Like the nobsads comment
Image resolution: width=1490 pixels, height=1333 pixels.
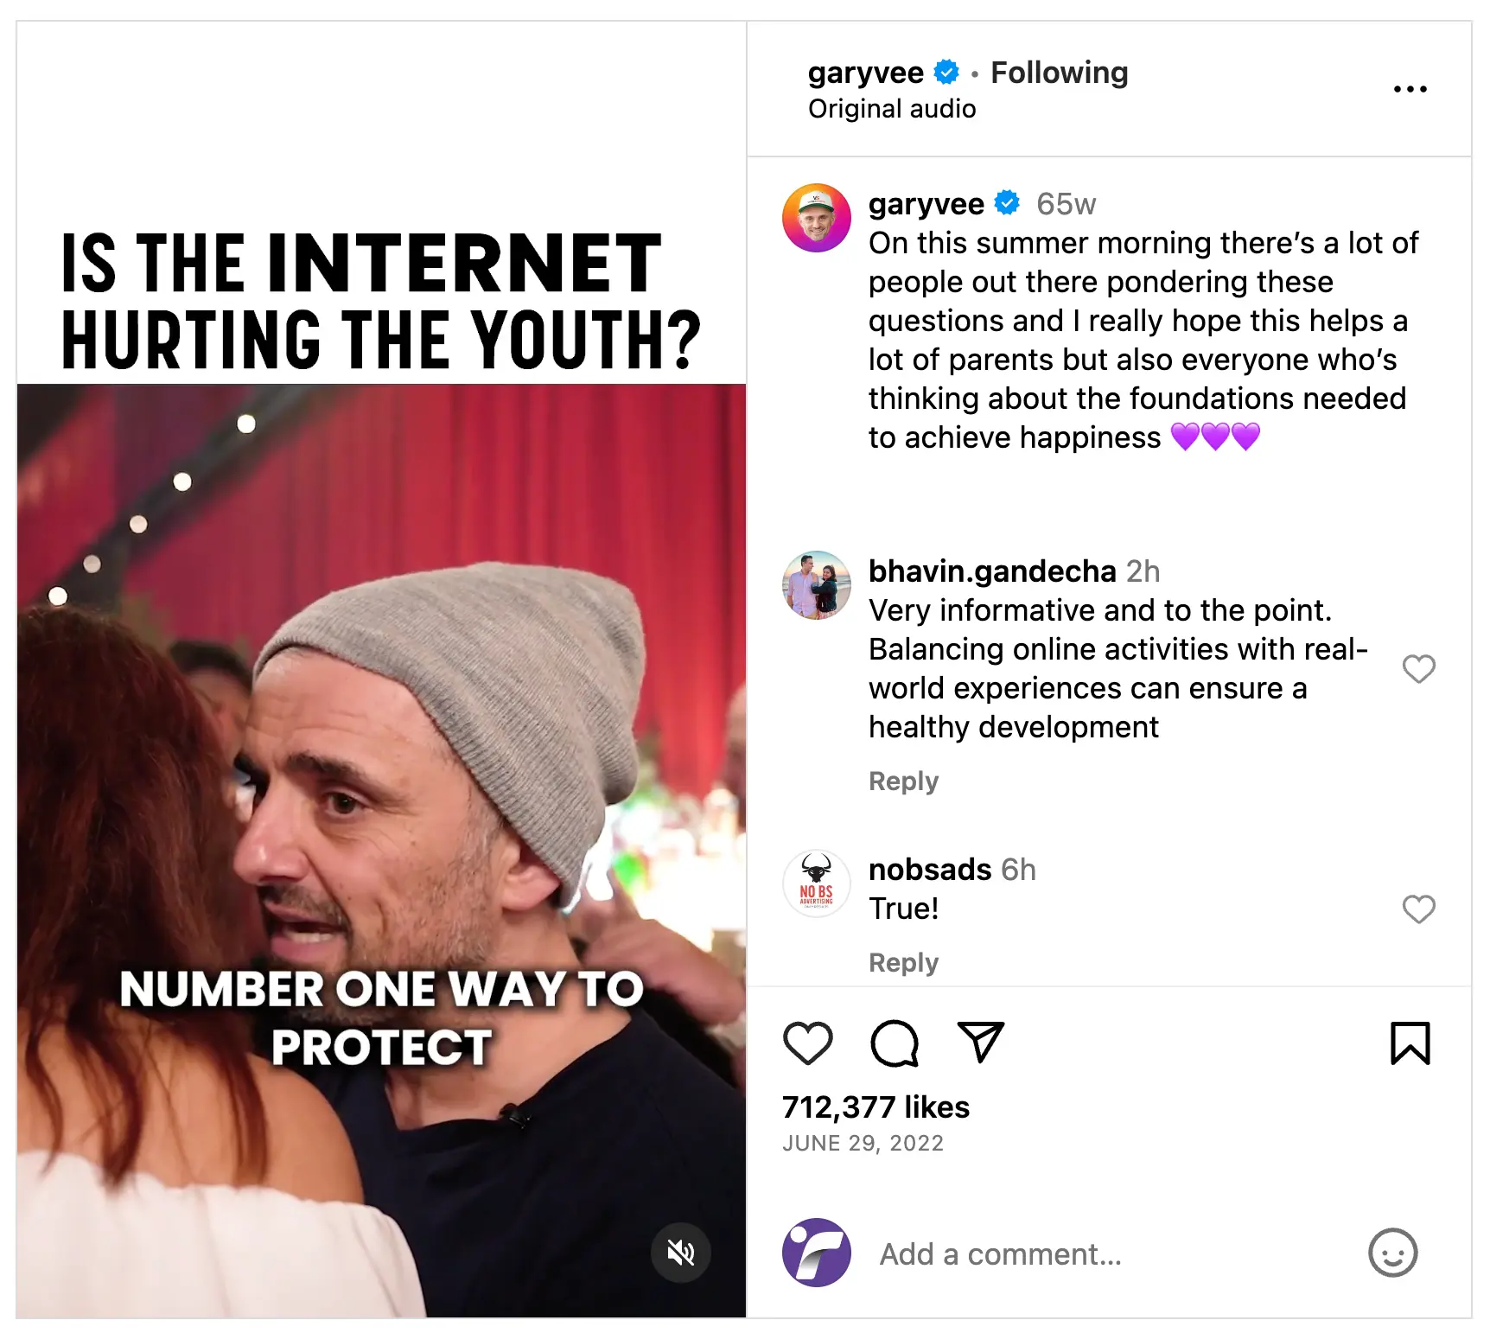tap(1418, 909)
